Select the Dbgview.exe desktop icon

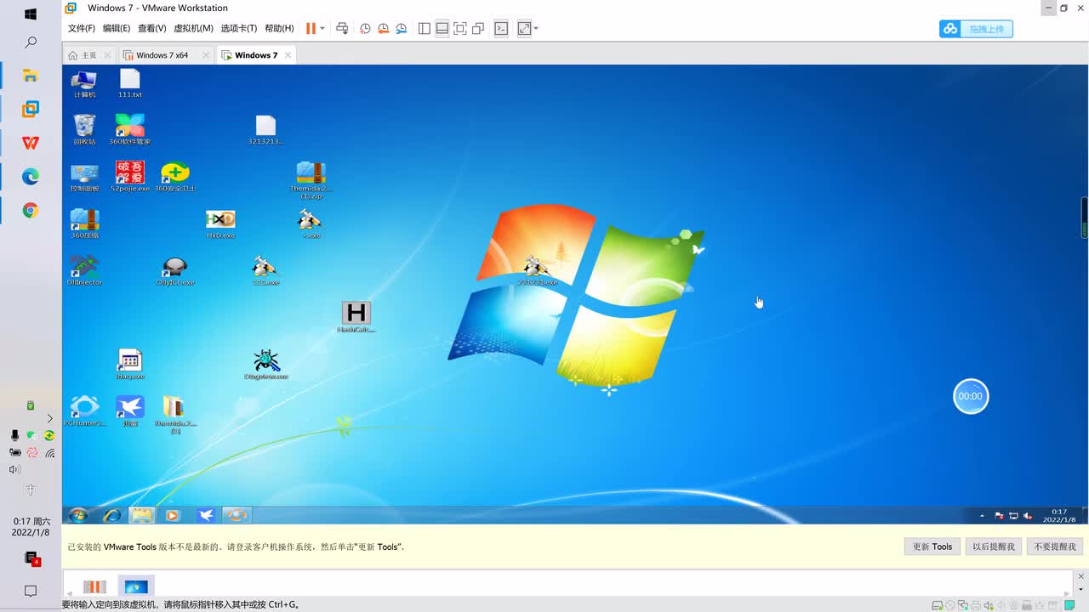click(266, 364)
